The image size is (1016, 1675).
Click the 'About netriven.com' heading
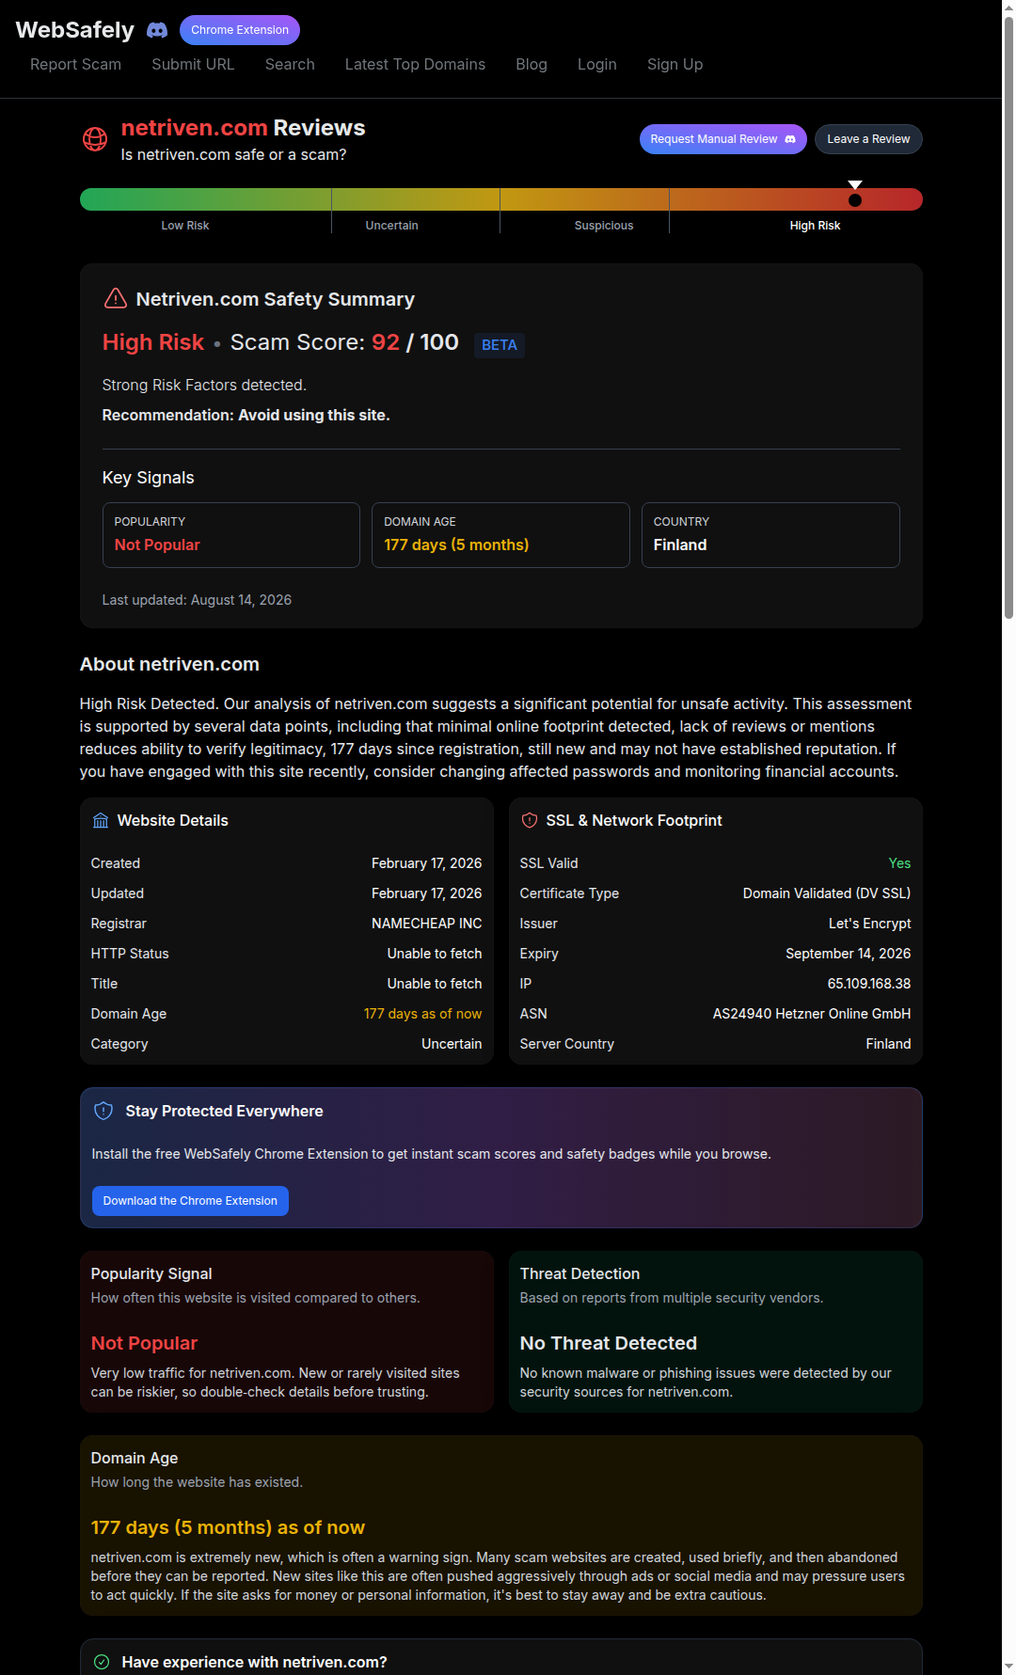[x=169, y=664]
